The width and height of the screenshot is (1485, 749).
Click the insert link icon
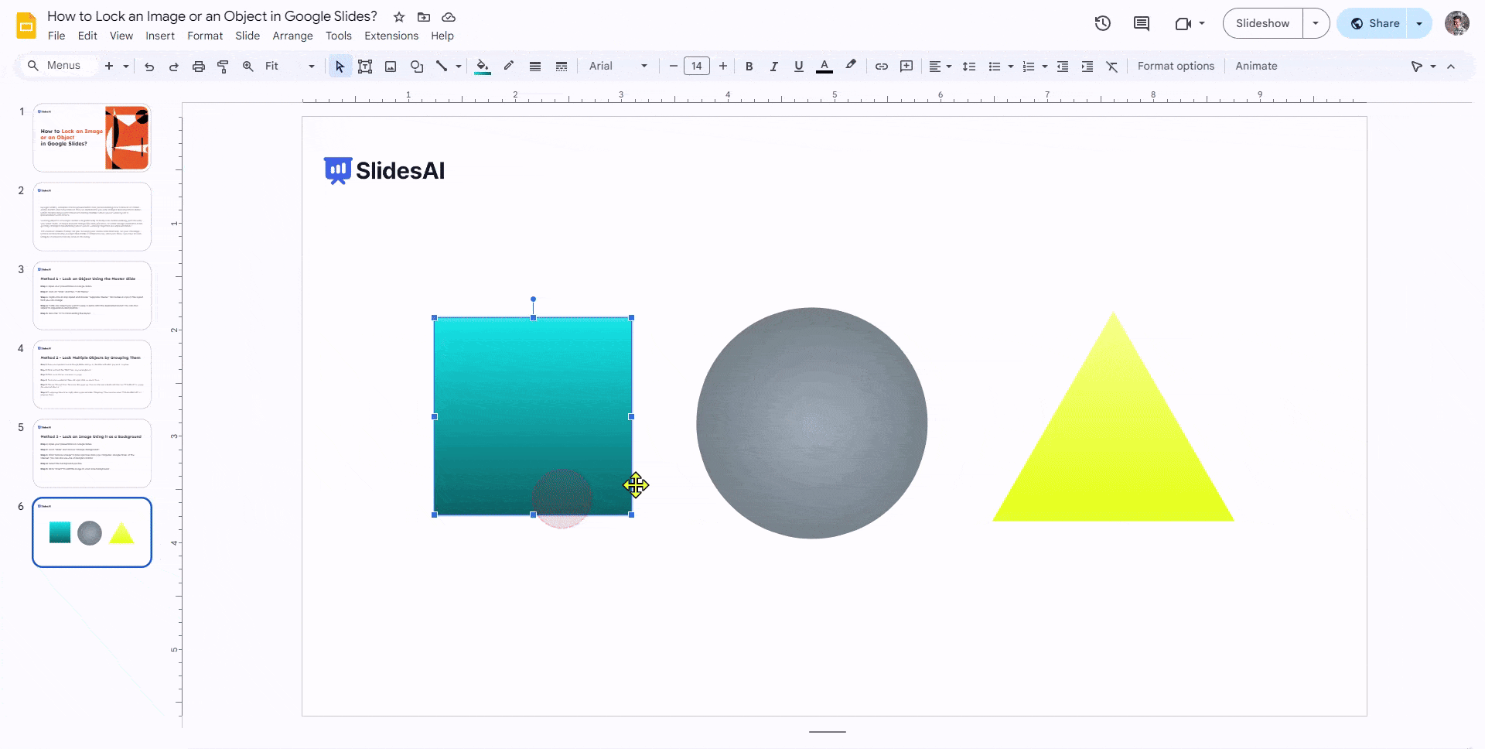pos(881,67)
